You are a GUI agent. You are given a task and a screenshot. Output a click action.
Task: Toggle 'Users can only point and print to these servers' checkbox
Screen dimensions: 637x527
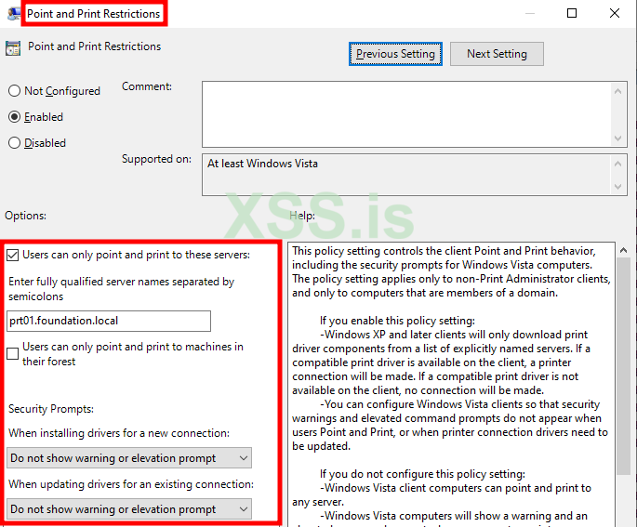point(13,256)
